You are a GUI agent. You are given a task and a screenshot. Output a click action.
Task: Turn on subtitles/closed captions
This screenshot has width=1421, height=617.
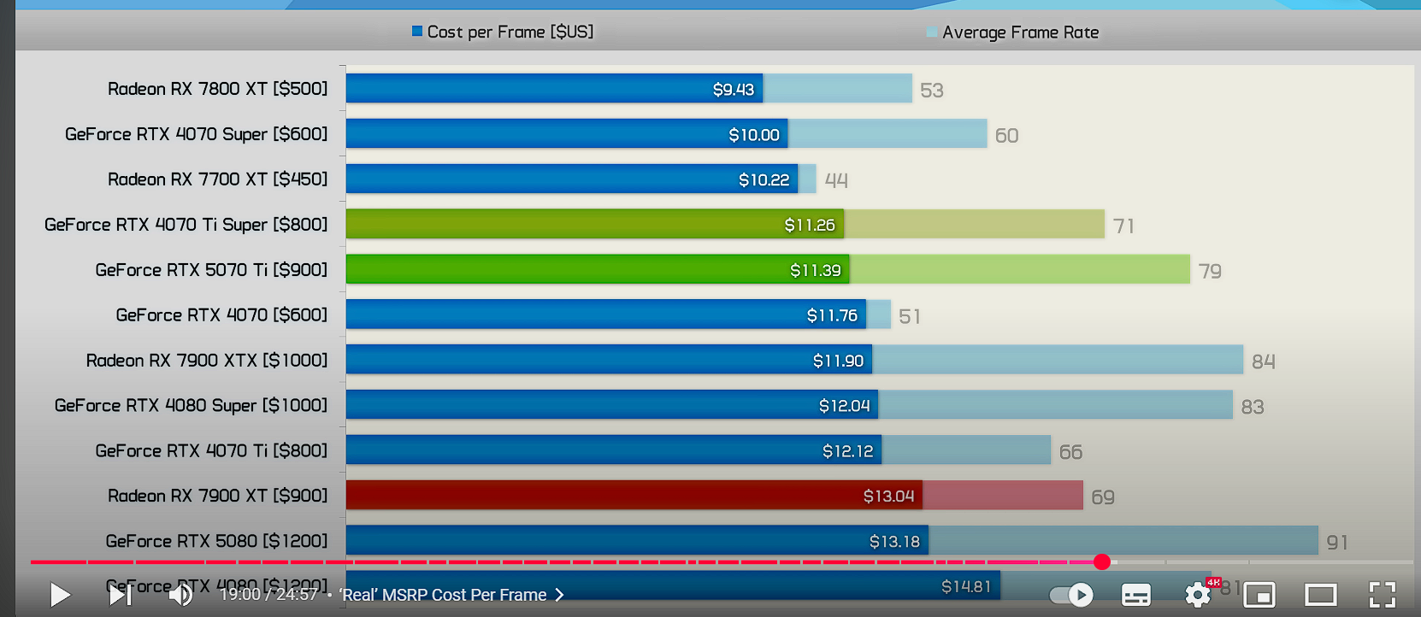coord(1136,595)
